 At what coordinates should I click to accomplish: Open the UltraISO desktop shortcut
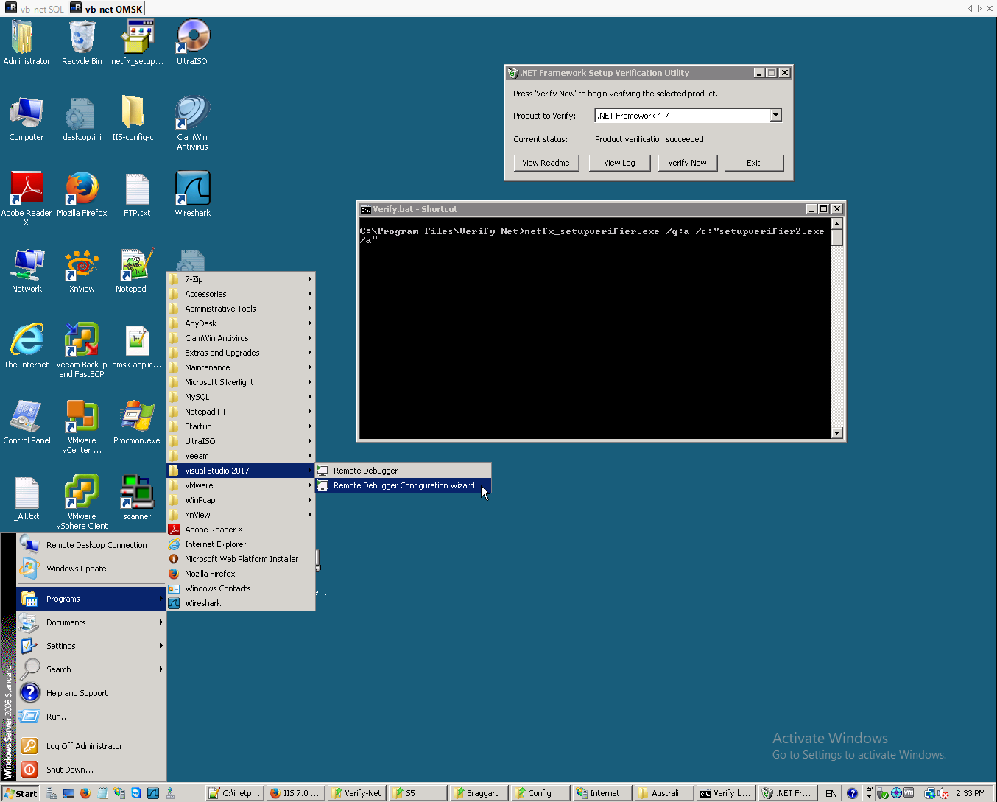192,43
